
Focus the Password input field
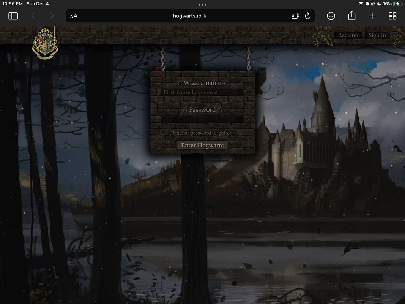203,119
